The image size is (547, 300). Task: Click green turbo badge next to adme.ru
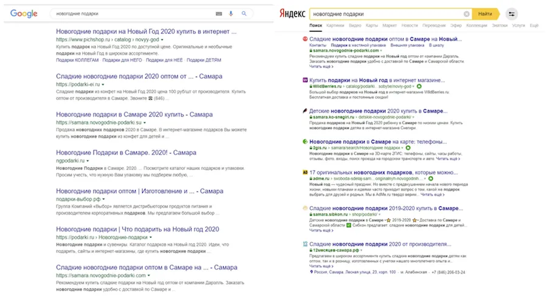click(430, 179)
